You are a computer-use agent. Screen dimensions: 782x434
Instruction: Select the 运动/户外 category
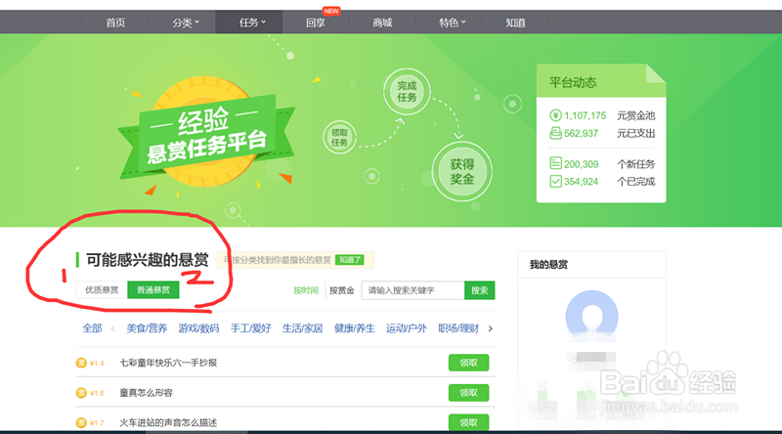point(406,328)
